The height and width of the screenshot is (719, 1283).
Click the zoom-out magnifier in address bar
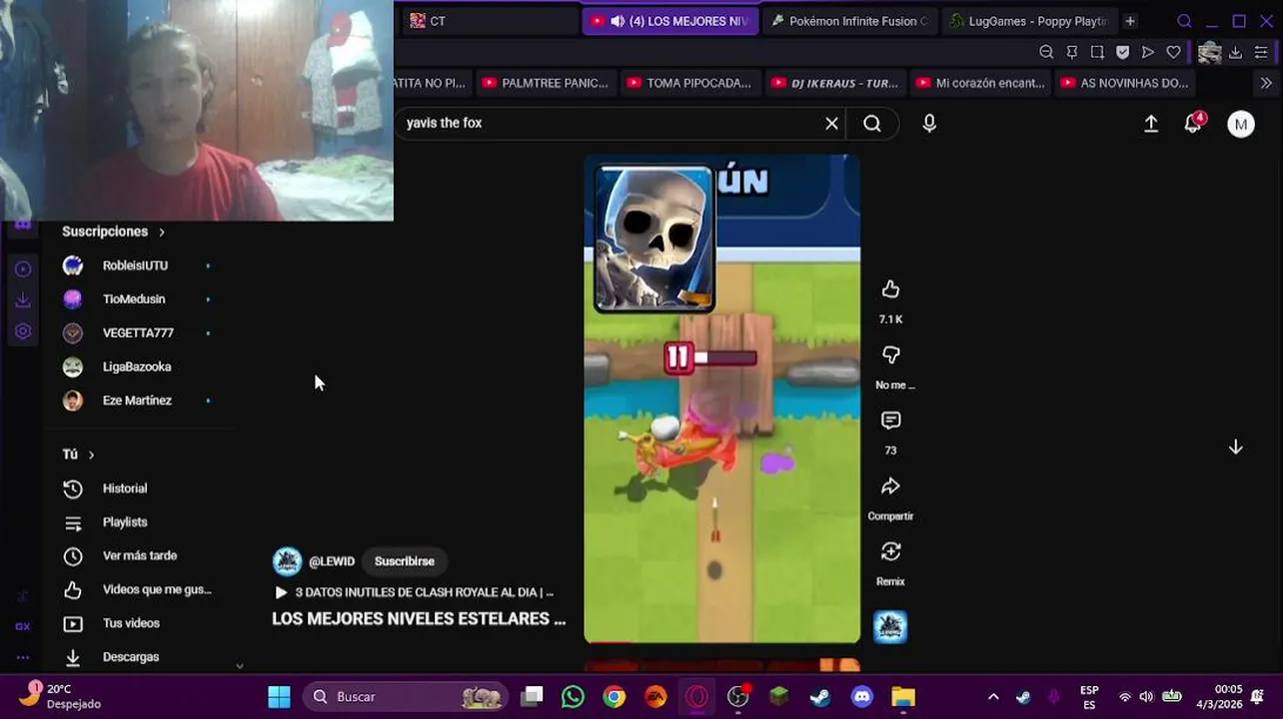click(x=1046, y=52)
